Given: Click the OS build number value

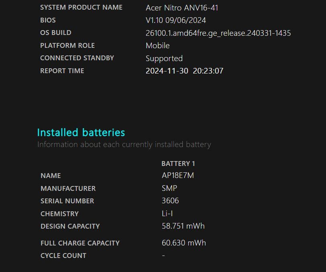Looking at the screenshot, I should point(218,33).
